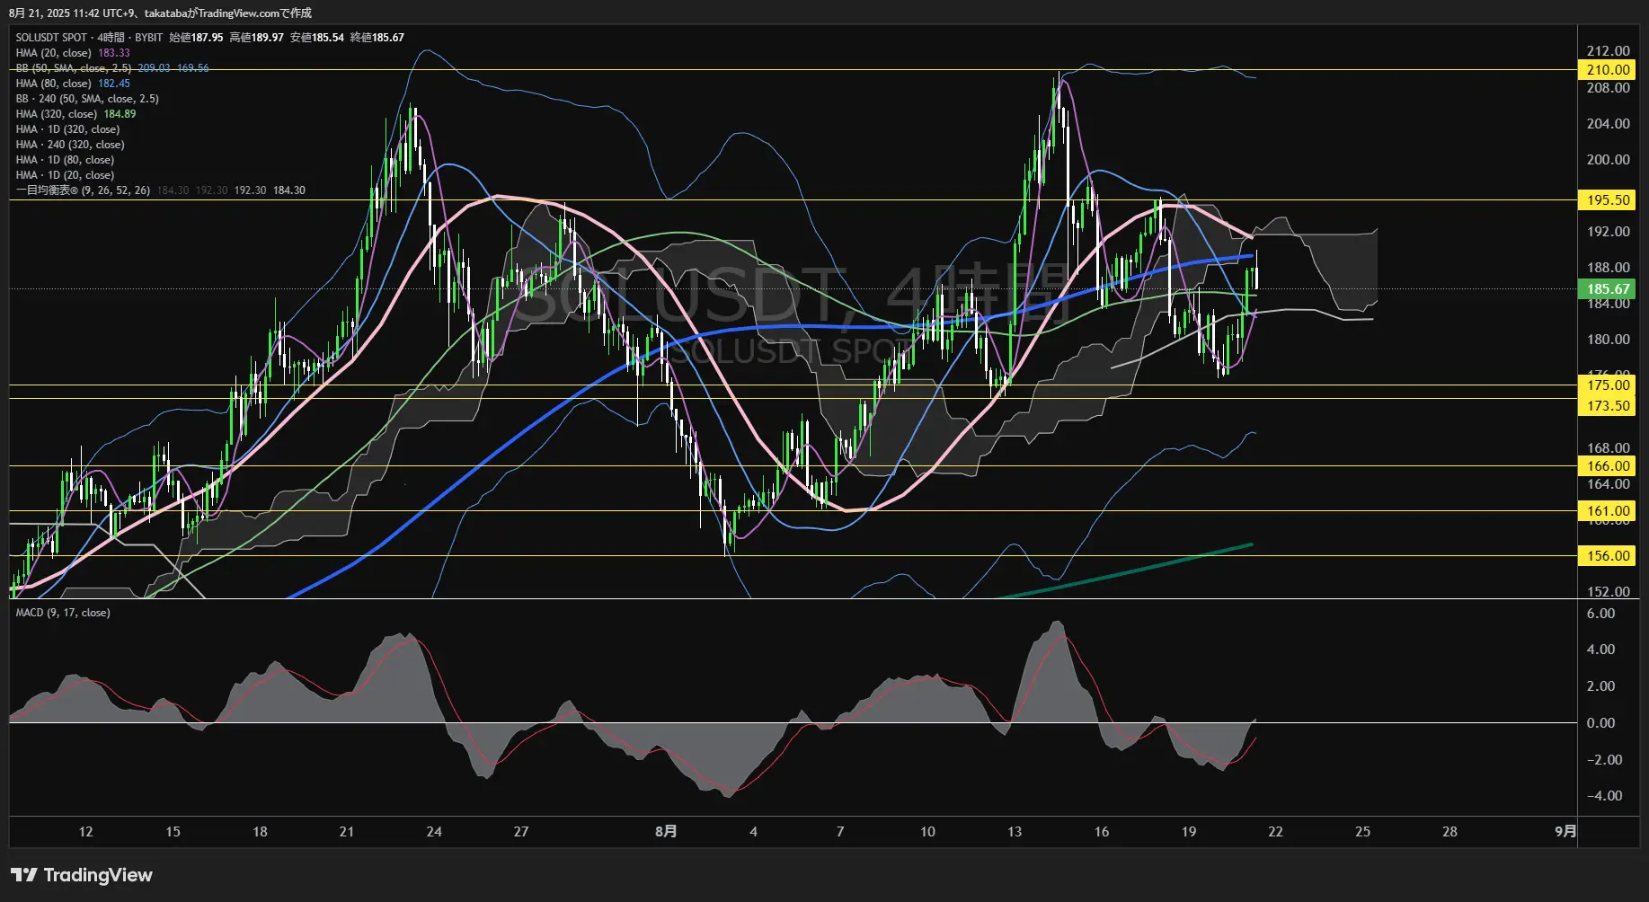Click the yellow 161.00 horizontal line price label

coord(1608,510)
